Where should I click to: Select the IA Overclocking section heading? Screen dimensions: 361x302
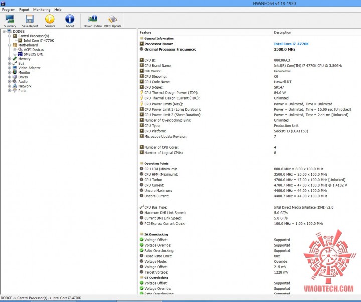pos(156,234)
